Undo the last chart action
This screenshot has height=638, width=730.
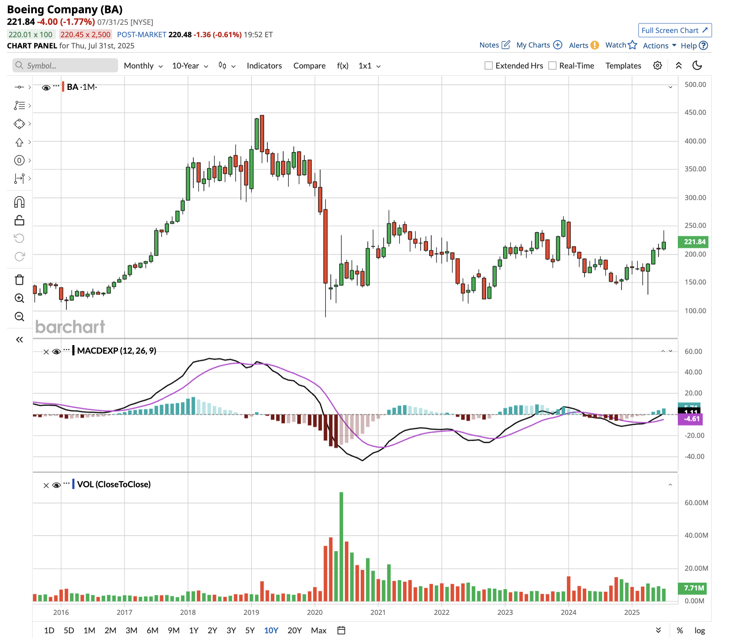coord(19,238)
